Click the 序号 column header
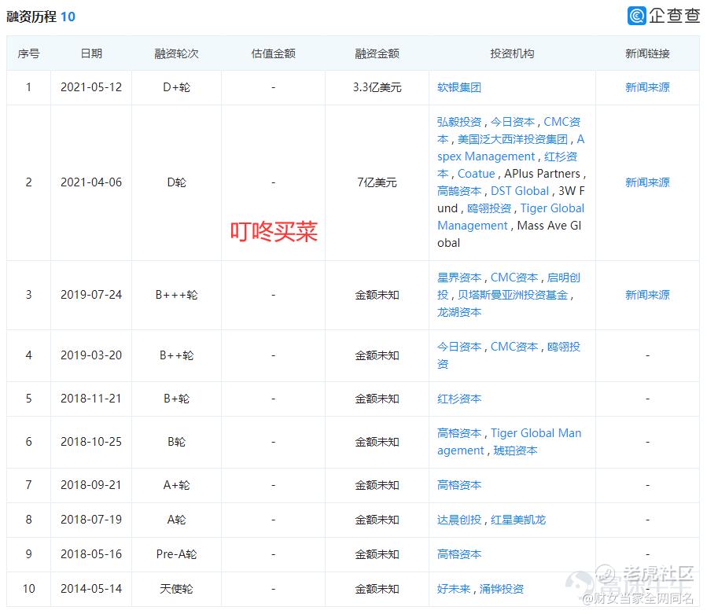The height and width of the screenshot is (614, 707). coord(28,53)
